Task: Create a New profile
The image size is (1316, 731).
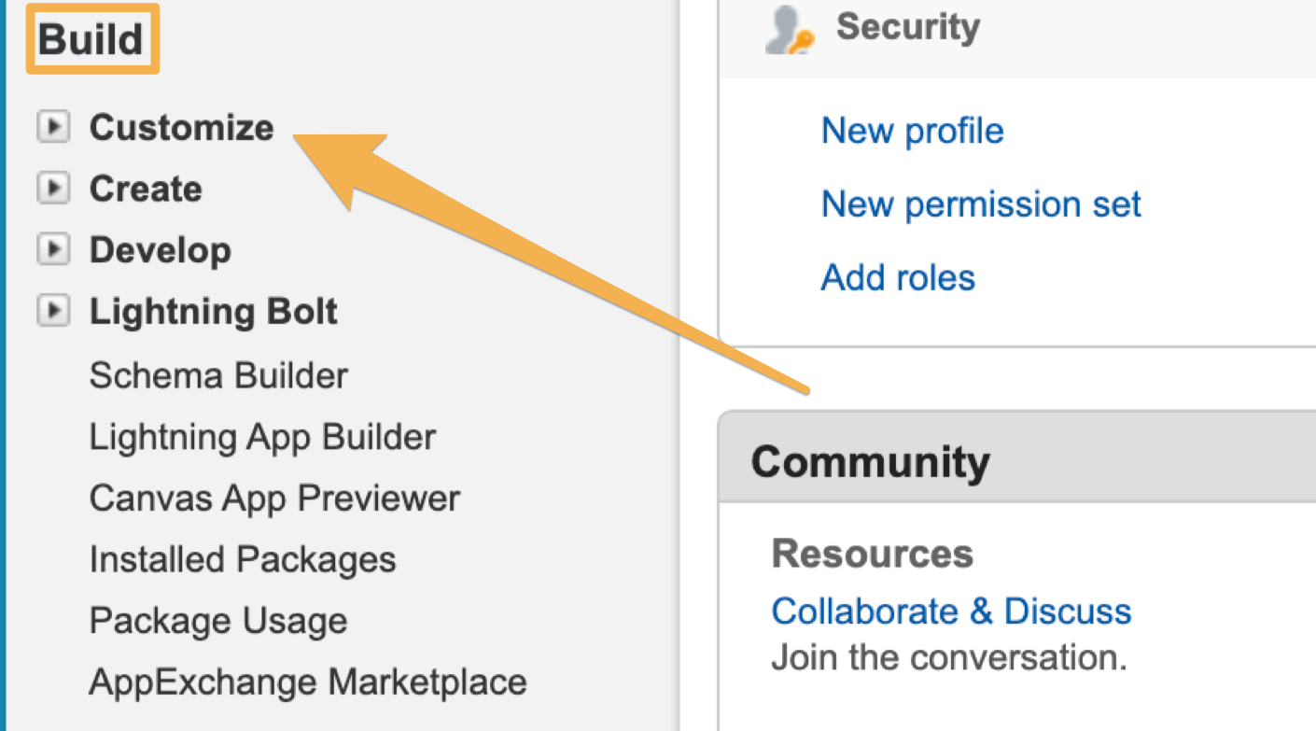Action: pos(912,131)
